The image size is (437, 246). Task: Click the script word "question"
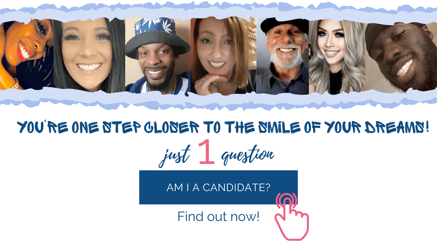(x=247, y=155)
